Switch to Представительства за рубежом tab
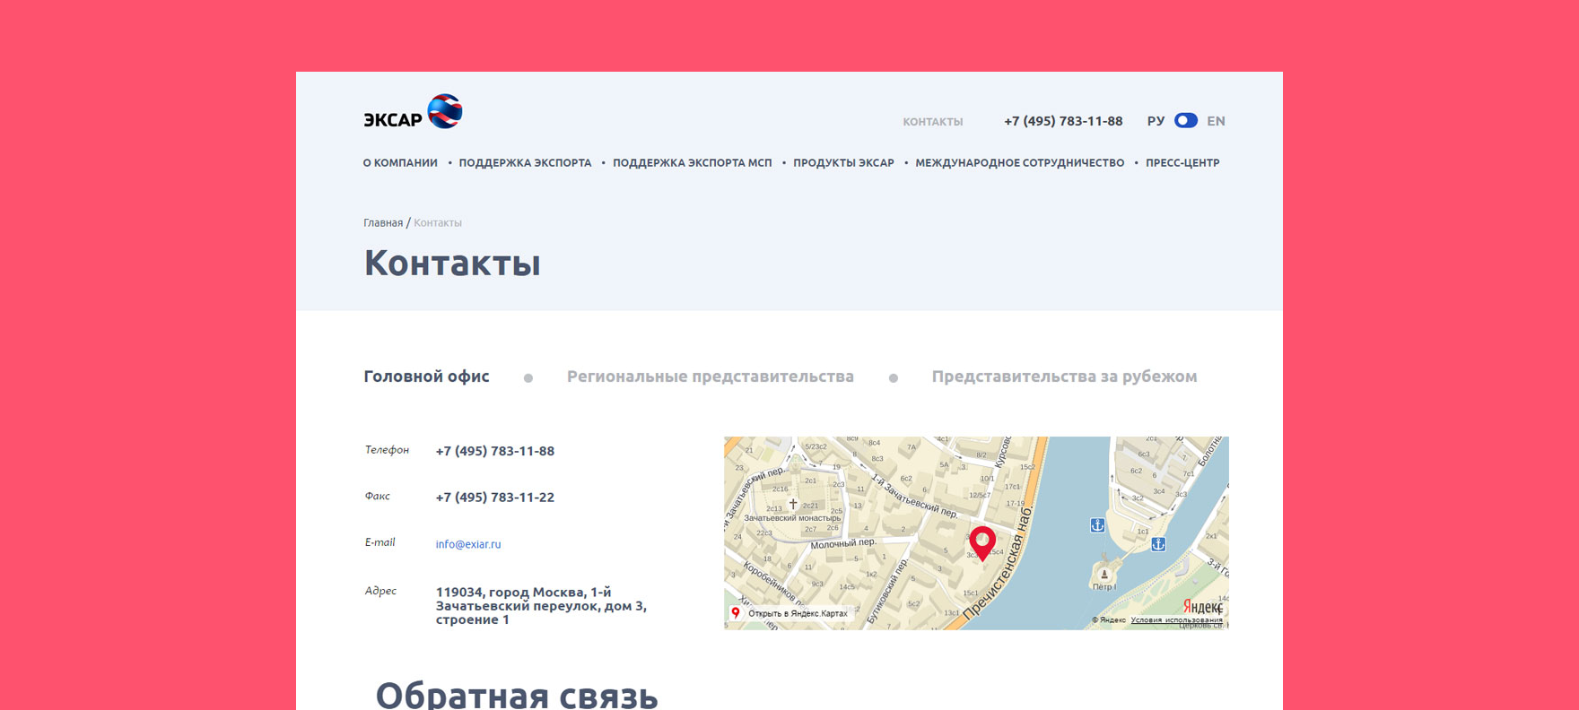Image resolution: width=1579 pixels, height=710 pixels. [1064, 377]
